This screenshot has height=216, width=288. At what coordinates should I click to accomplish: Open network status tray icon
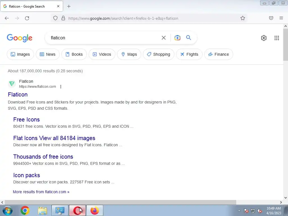pos(253,211)
